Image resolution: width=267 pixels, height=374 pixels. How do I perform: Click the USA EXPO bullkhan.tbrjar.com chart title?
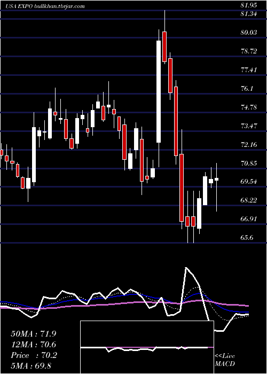(45, 6)
